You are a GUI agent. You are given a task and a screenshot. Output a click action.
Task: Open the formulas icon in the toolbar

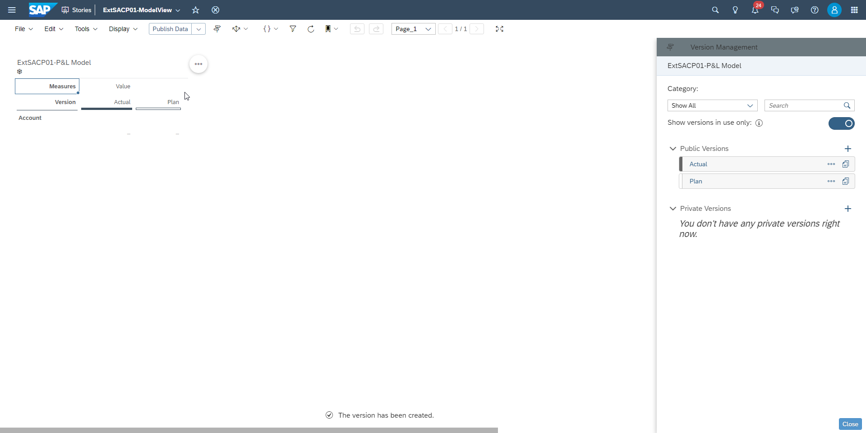pos(267,29)
